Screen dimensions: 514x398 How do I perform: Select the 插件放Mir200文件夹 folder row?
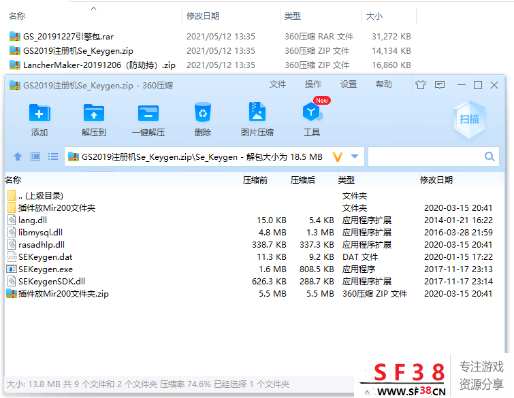pos(255,208)
